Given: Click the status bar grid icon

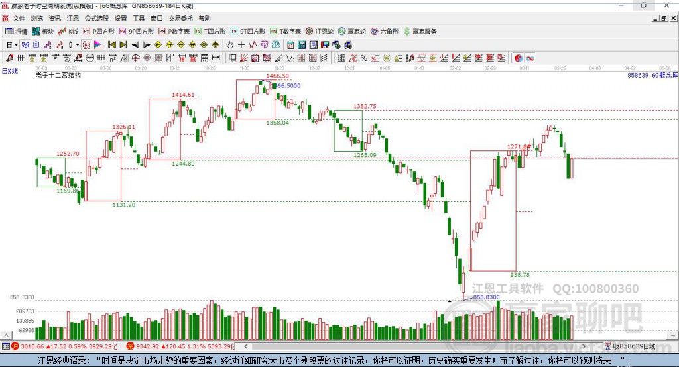Looking at the screenshot, I should point(5,346).
